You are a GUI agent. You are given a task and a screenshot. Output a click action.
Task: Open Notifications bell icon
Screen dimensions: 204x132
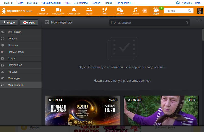(74, 10)
